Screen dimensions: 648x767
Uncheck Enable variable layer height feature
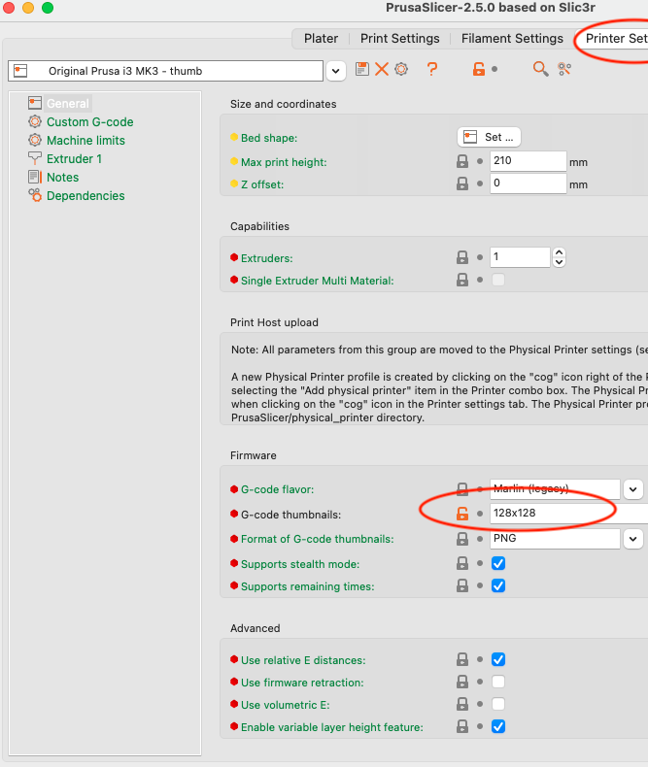pyautogui.click(x=498, y=726)
